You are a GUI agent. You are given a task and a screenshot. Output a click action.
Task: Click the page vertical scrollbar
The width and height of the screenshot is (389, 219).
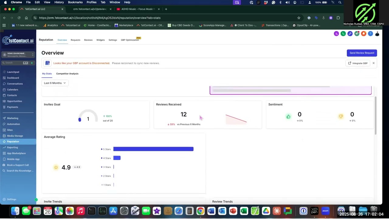(376, 116)
